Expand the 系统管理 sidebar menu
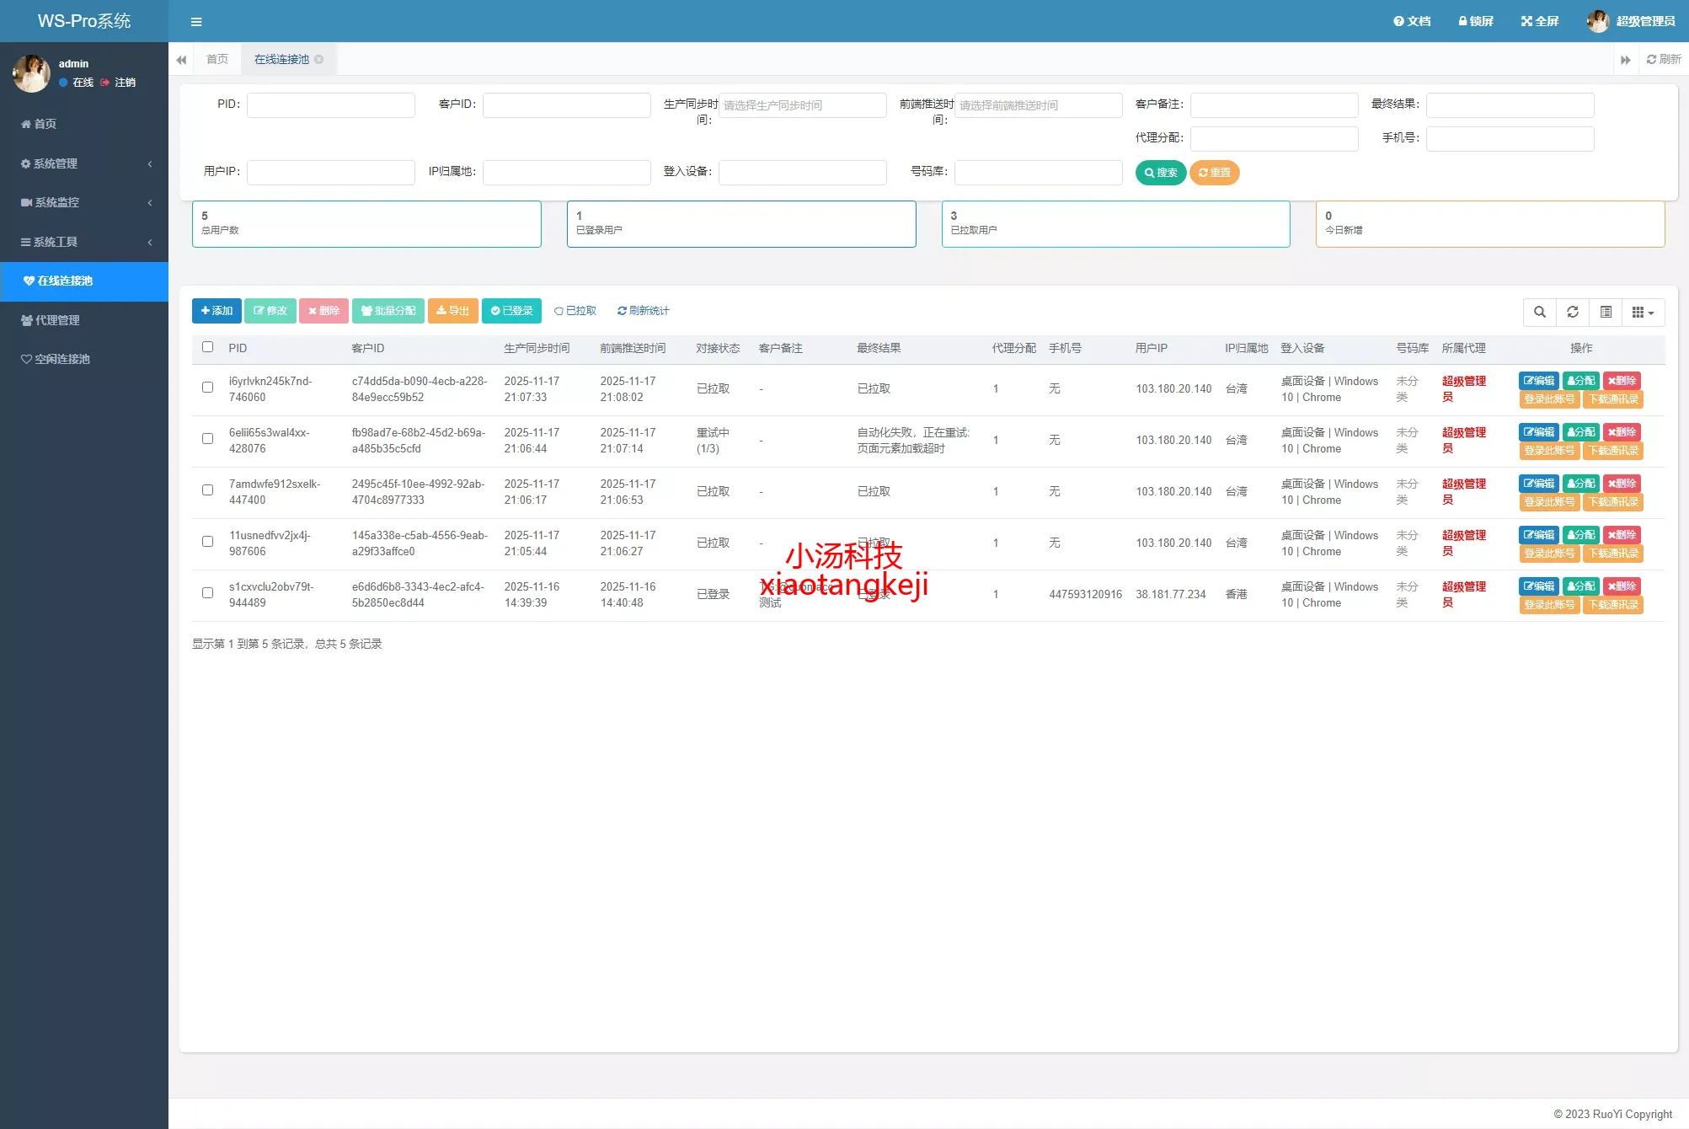This screenshot has height=1129, width=1689. 84,163
